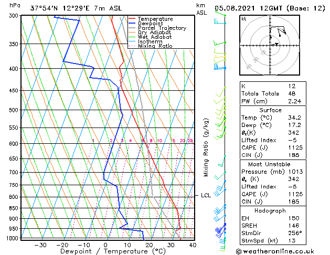Image resolution: width=330 pixels, height=255 pixels.
Task: Click the Dry Adiabat legend label
Action: click(x=154, y=33)
